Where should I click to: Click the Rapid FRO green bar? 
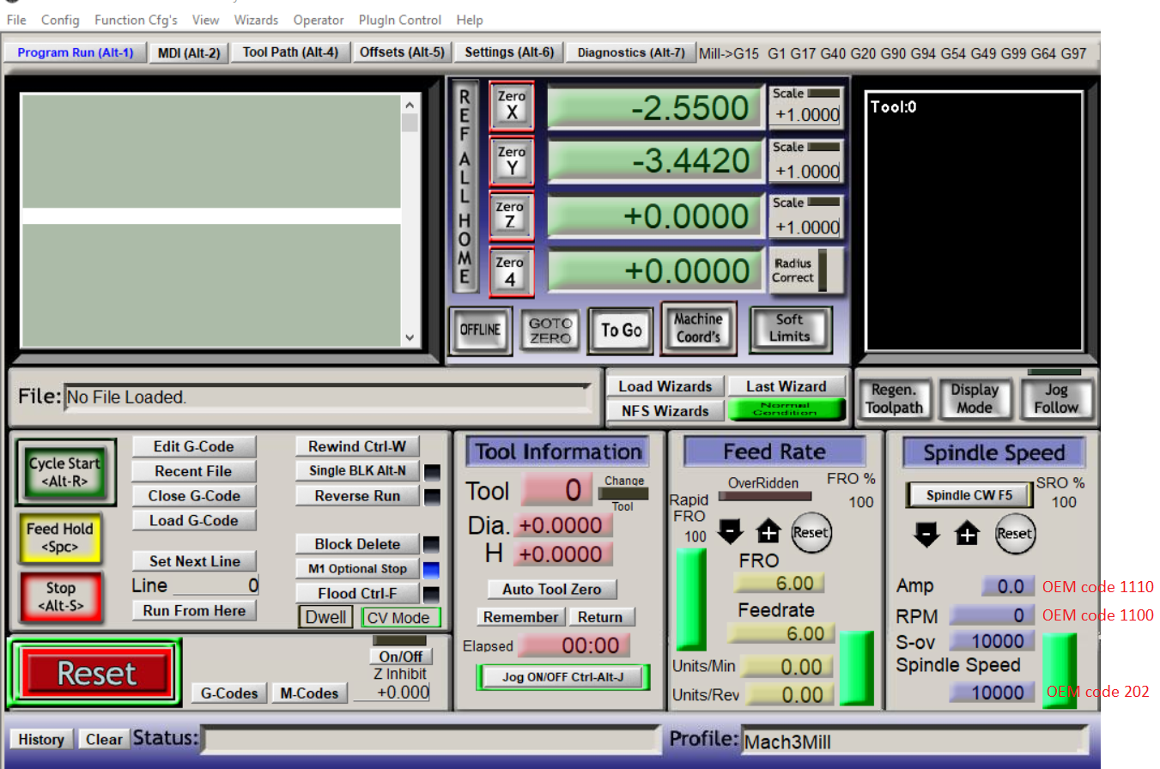pos(691,599)
